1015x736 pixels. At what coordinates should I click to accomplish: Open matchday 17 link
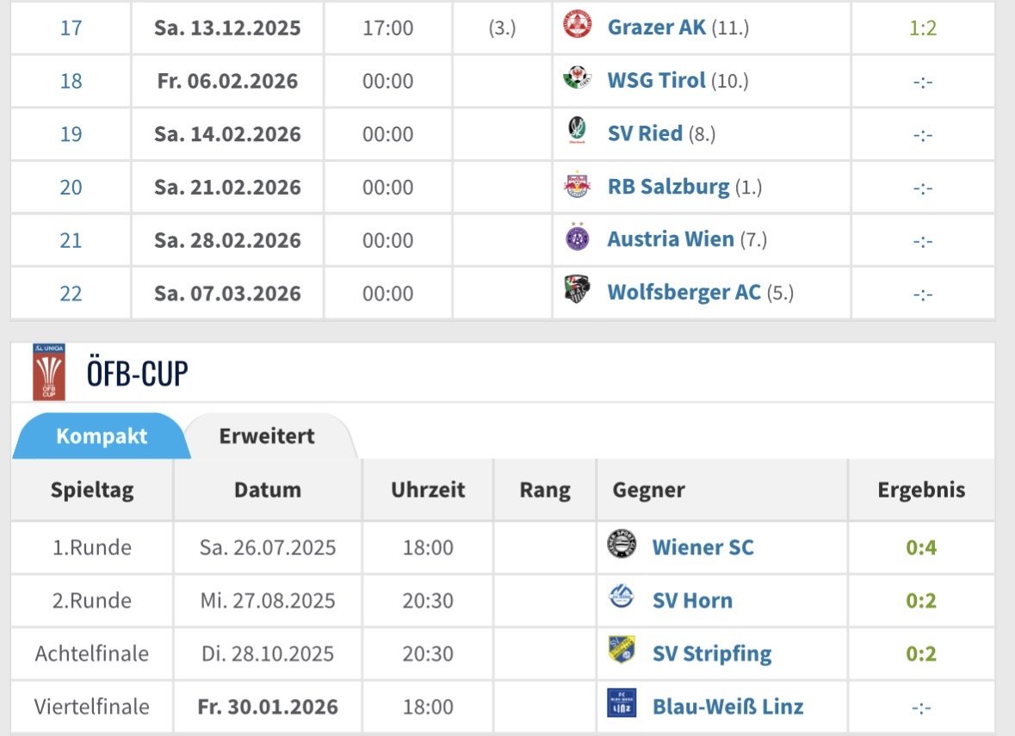coord(71,28)
